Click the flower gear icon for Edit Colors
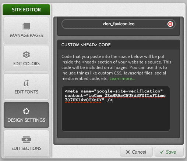 click(x=27, y=55)
